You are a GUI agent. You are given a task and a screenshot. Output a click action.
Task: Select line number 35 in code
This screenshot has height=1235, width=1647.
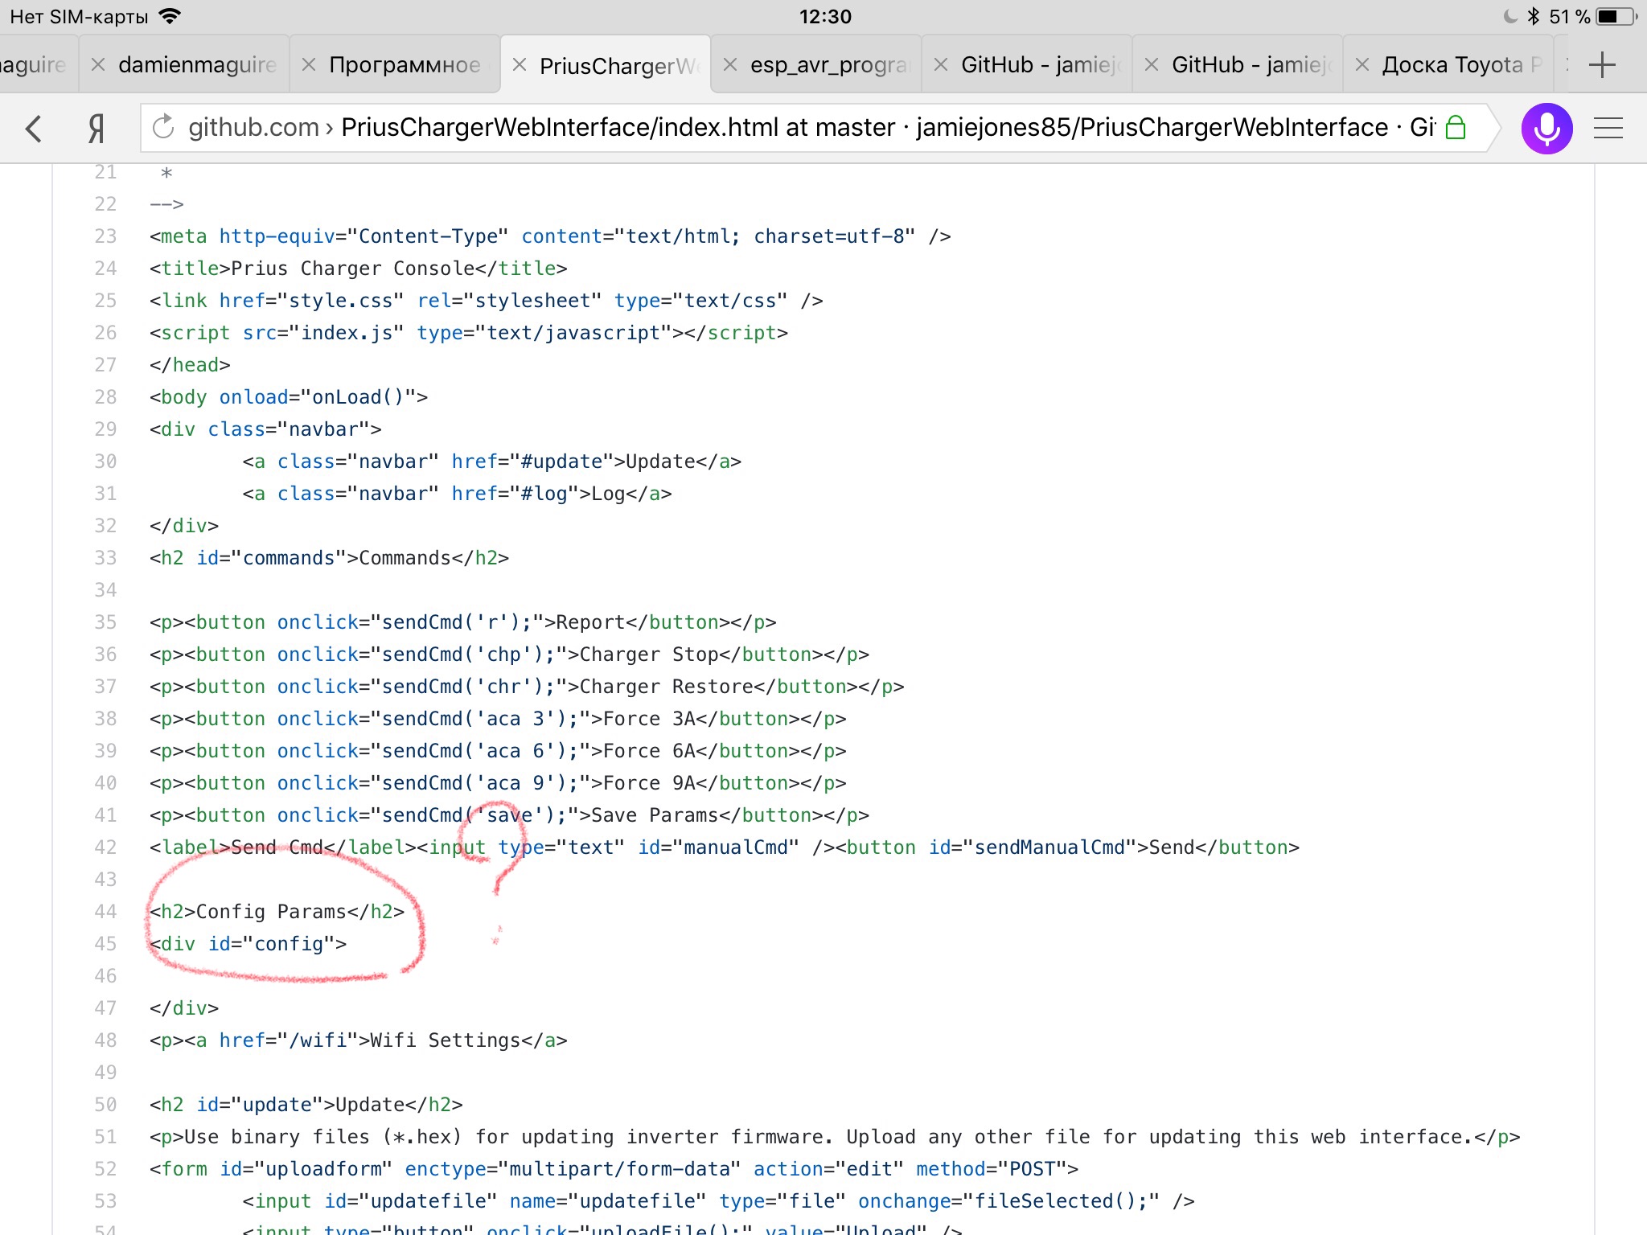click(x=105, y=622)
